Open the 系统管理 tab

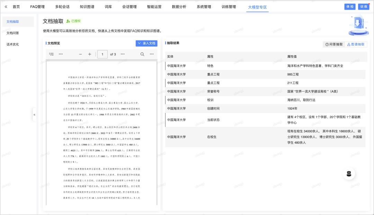(204, 7)
